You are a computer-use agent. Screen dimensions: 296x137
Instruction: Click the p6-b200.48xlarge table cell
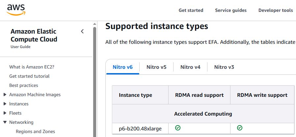(140, 129)
